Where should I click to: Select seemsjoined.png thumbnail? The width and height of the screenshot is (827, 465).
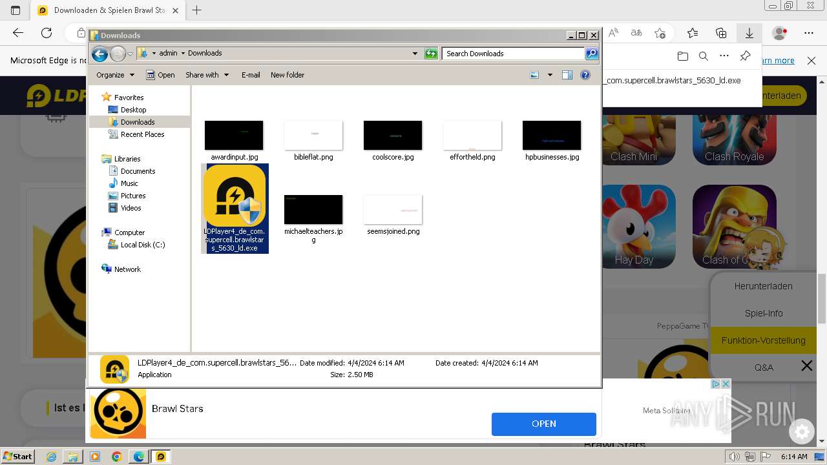tap(393, 210)
